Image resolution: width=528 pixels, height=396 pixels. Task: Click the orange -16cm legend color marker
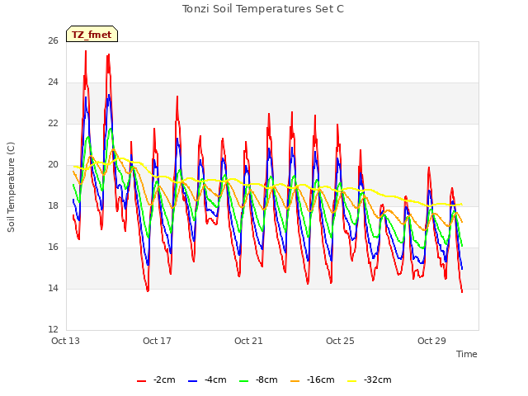pyautogui.click(x=295, y=381)
